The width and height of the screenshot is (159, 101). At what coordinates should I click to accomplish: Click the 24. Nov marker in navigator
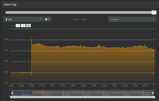107,95
